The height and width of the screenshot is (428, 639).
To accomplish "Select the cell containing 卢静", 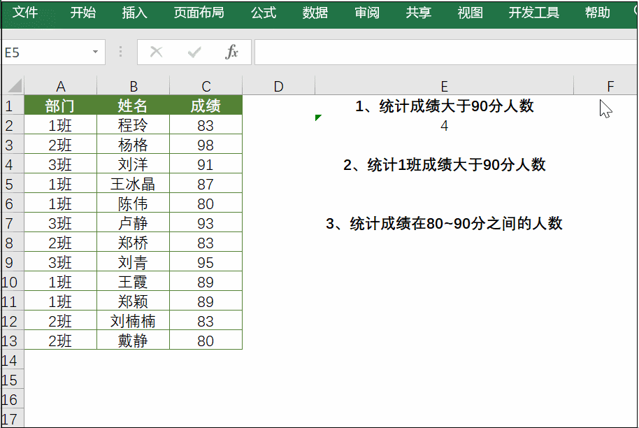I will tap(134, 223).
